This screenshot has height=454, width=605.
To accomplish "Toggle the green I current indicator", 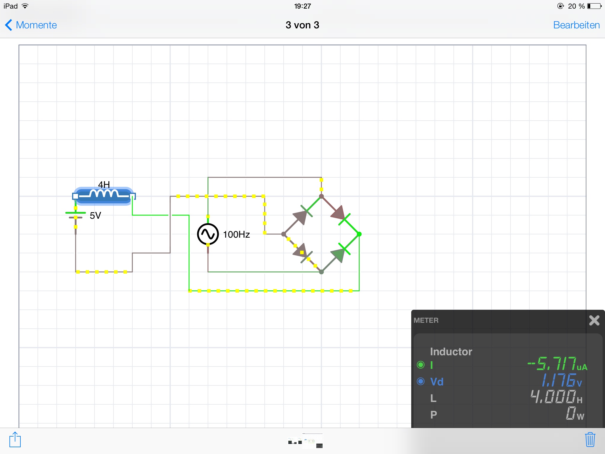I will click(421, 365).
